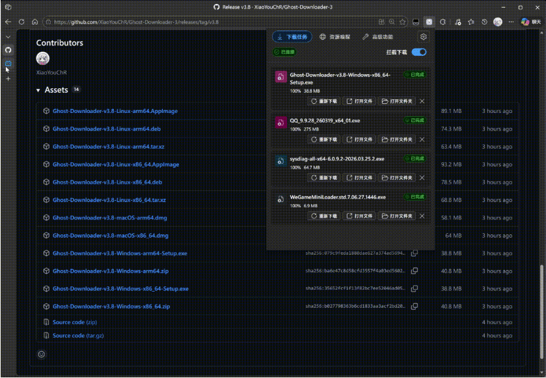This screenshot has width=546, height=378.
Task: Click the QQ_9.9.28 file type icon
Action: tap(280, 122)
